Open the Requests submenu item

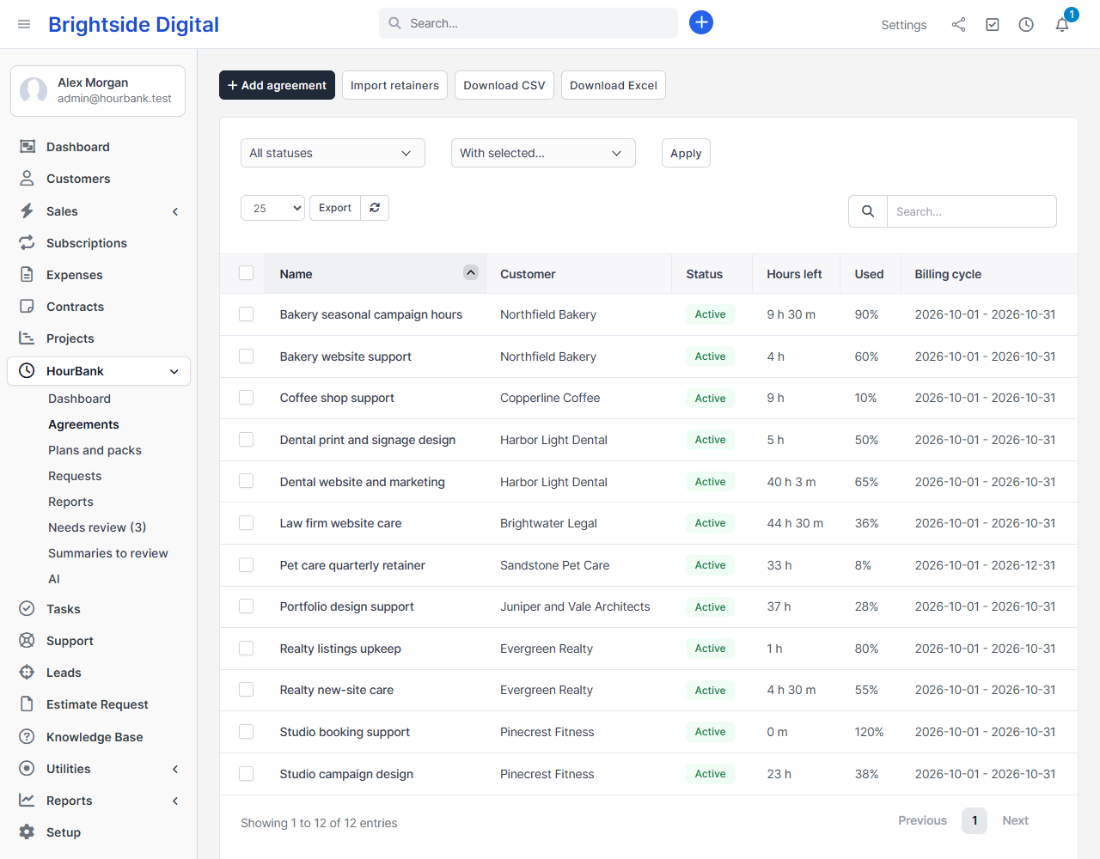(x=75, y=476)
